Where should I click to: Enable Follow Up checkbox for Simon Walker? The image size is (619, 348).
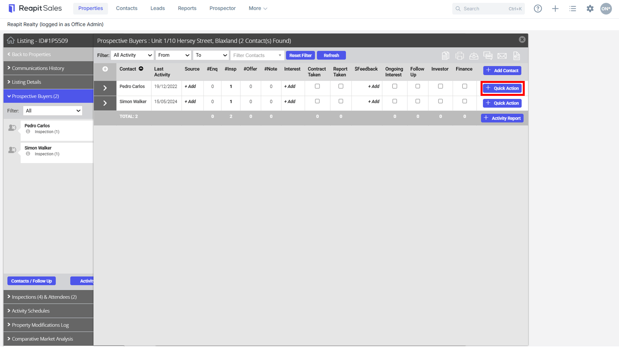pos(418,101)
